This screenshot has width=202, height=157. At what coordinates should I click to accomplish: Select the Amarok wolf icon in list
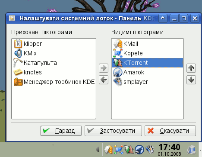118,72
